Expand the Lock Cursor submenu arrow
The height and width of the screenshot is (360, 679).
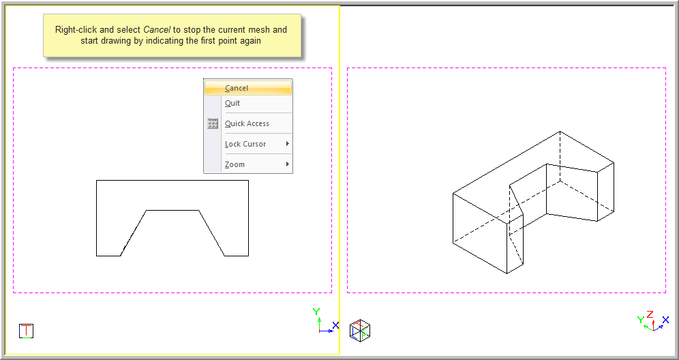[x=287, y=144]
